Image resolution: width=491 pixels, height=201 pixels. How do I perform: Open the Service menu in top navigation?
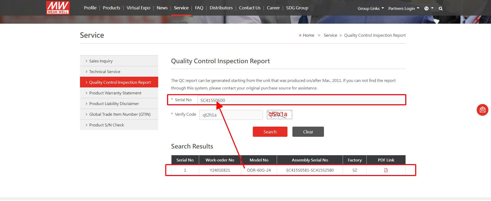click(x=181, y=8)
